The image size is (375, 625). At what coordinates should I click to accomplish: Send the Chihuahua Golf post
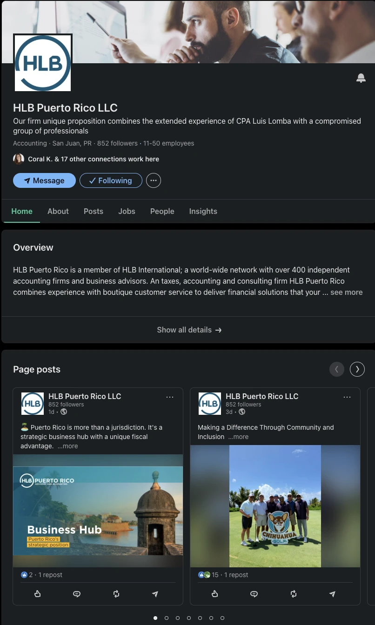(333, 594)
